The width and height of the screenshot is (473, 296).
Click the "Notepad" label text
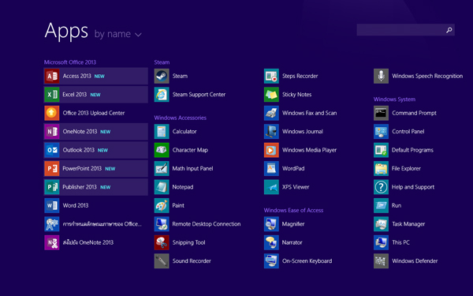point(183,187)
